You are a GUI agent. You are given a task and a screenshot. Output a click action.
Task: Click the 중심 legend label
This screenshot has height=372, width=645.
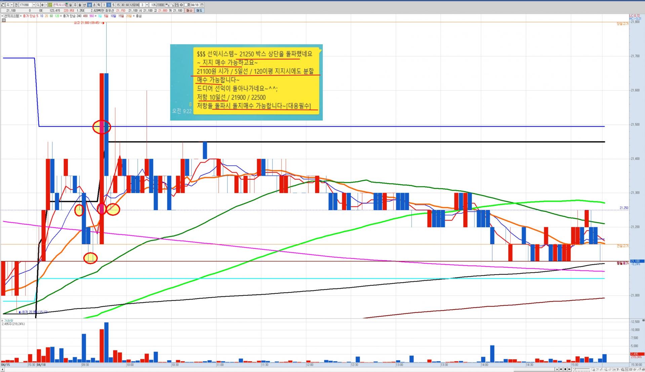[x=138, y=16]
